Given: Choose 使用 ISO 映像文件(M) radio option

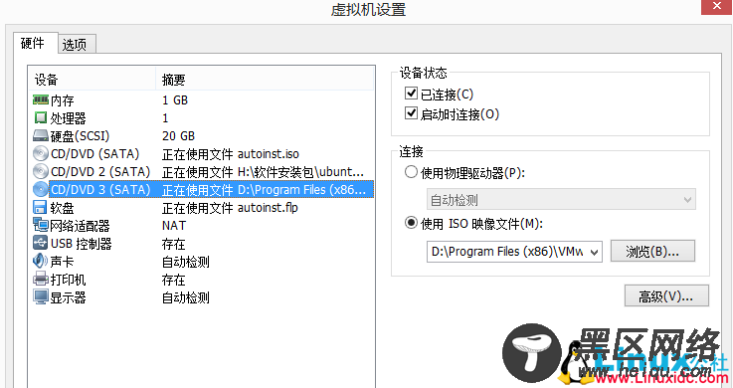Looking at the screenshot, I should tap(411, 223).
